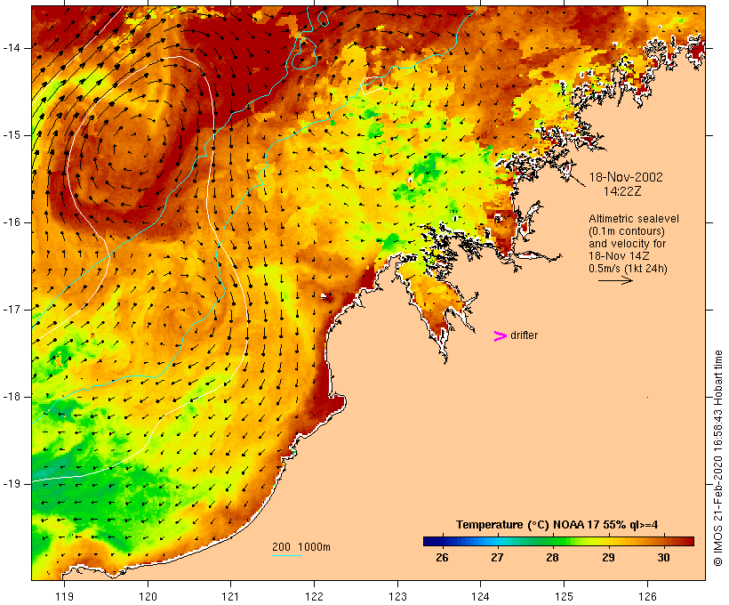The image size is (729, 605).
Task: Click longitude label '125'
Action: (565, 596)
